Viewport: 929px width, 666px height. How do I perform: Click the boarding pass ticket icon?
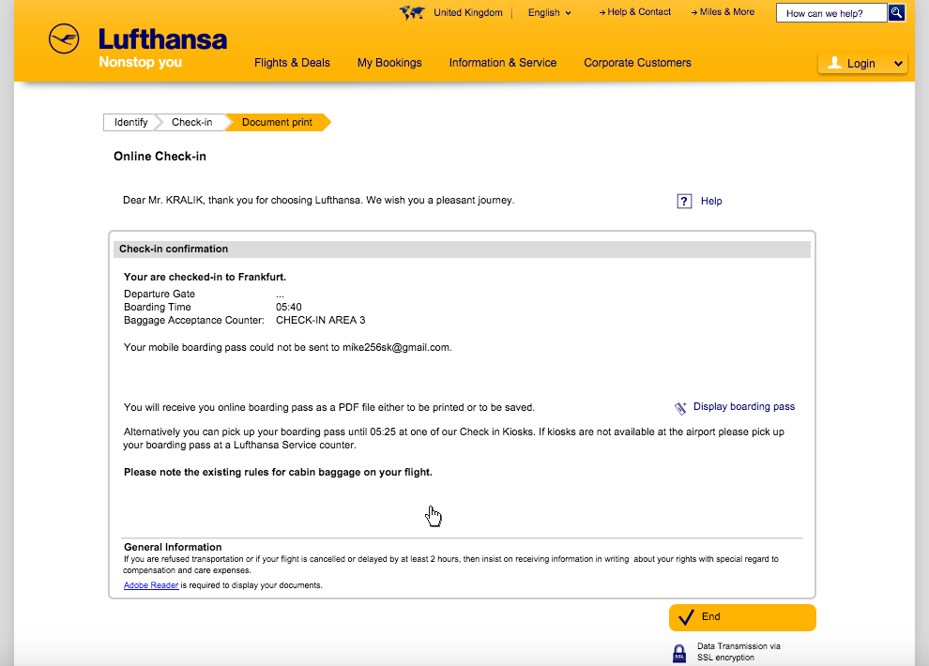pyautogui.click(x=680, y=408)
